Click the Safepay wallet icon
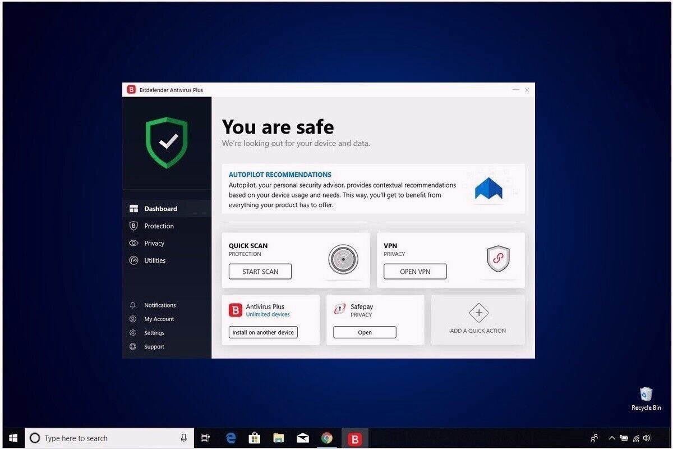 (339, 309)
